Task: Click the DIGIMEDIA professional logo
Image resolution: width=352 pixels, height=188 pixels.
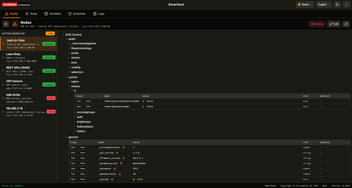Action: pos(16,4)
